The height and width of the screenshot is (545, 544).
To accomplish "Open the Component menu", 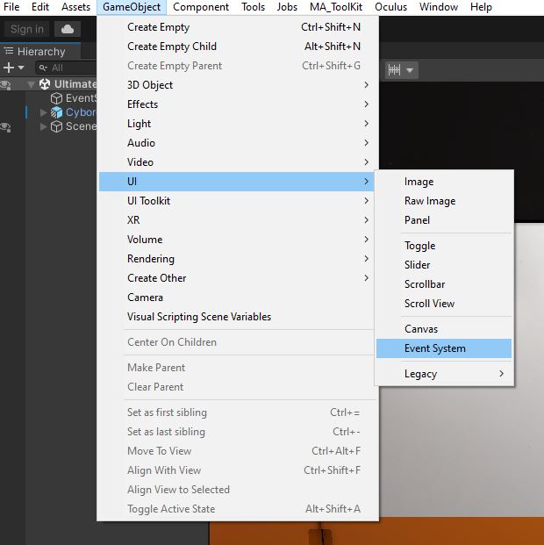I will (201, 7).
